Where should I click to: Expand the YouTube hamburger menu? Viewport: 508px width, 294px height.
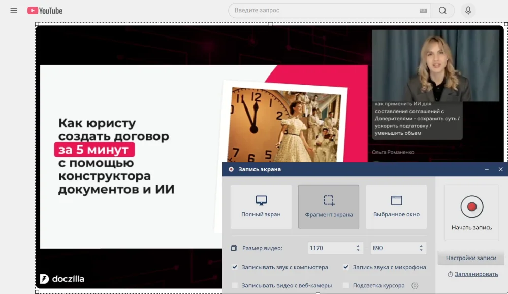pyautogui.click(x=14, y=10)
